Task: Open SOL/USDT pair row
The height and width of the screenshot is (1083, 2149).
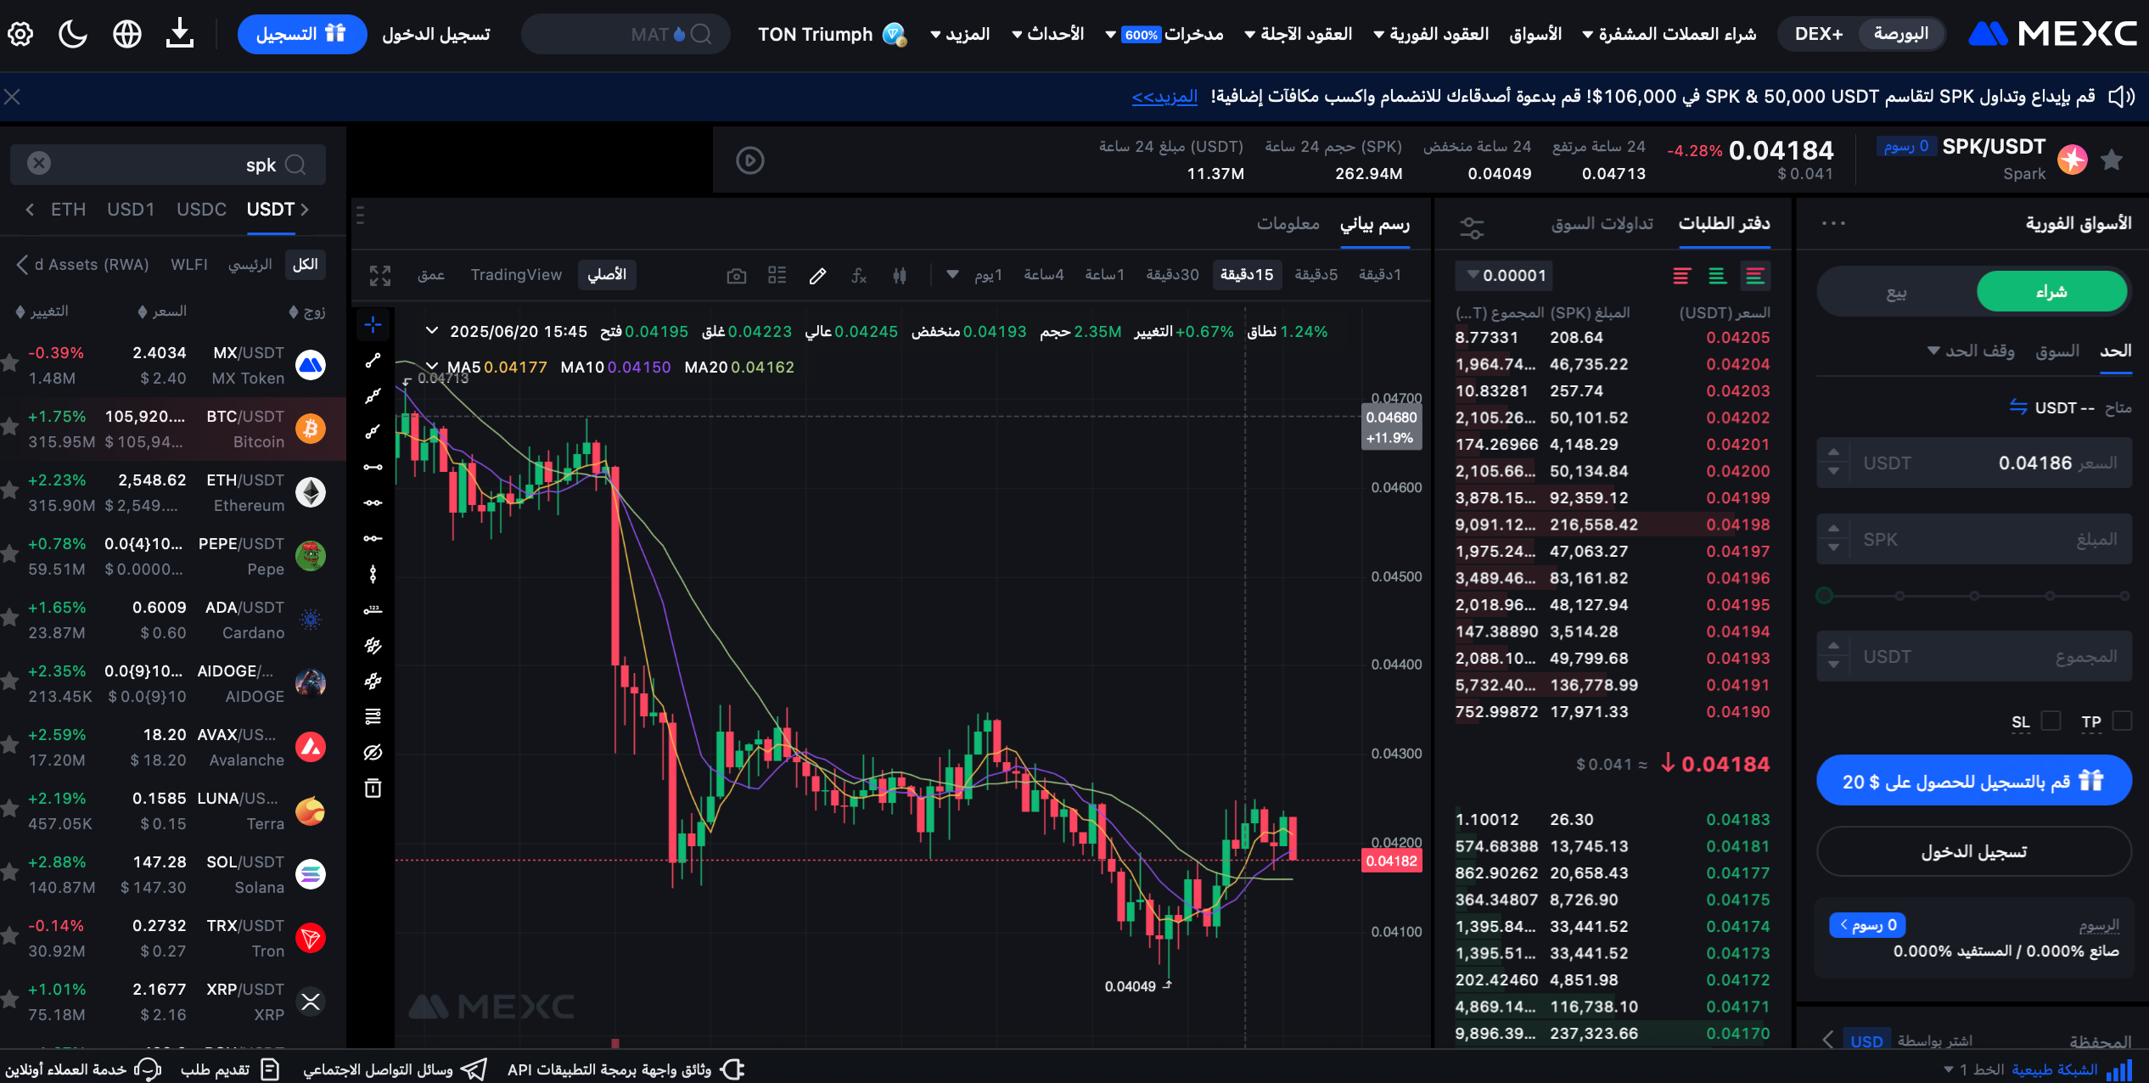Action: 173,874
